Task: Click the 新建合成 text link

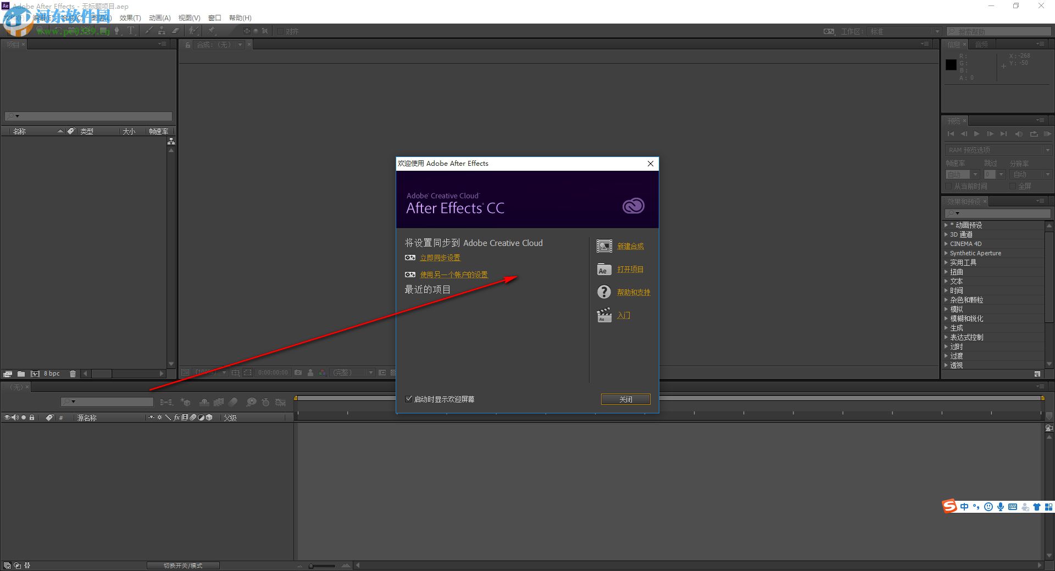Action: [x=630, y=247]
